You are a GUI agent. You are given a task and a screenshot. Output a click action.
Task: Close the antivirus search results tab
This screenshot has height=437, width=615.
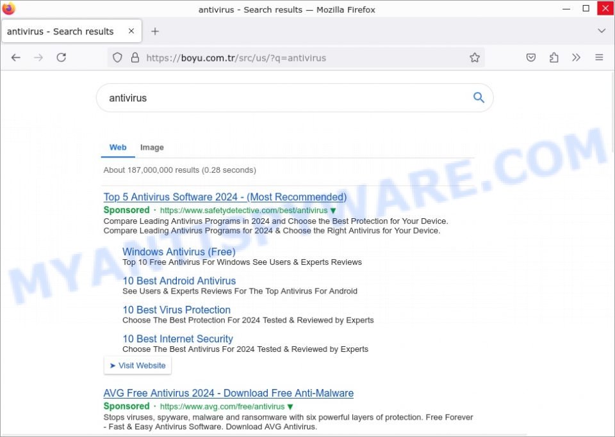pos(131,31)
